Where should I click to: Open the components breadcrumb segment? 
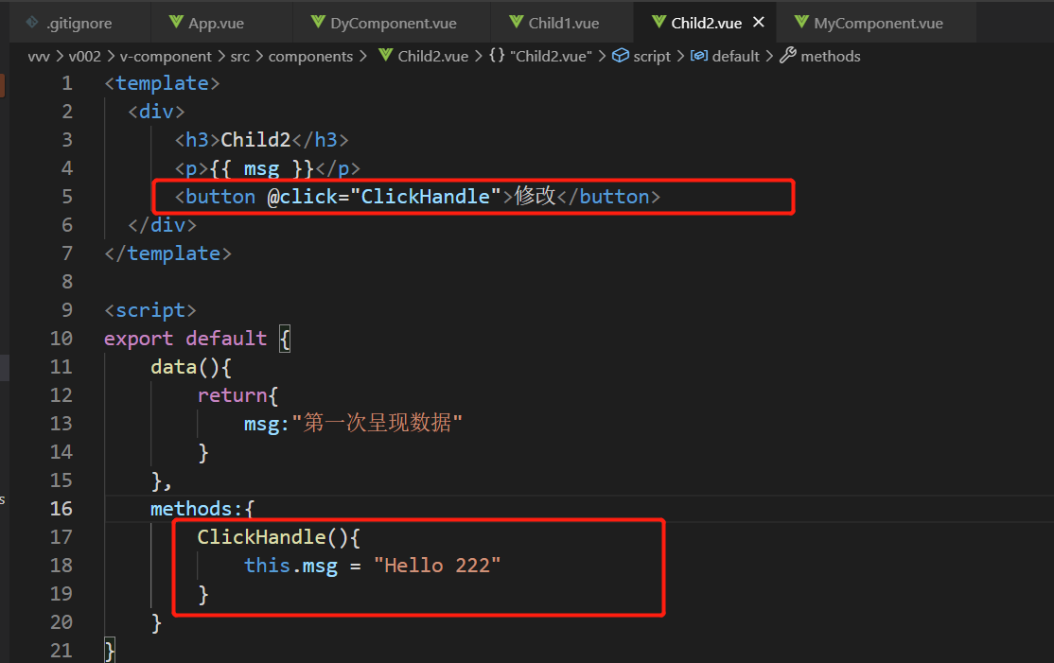pos(310,57)
